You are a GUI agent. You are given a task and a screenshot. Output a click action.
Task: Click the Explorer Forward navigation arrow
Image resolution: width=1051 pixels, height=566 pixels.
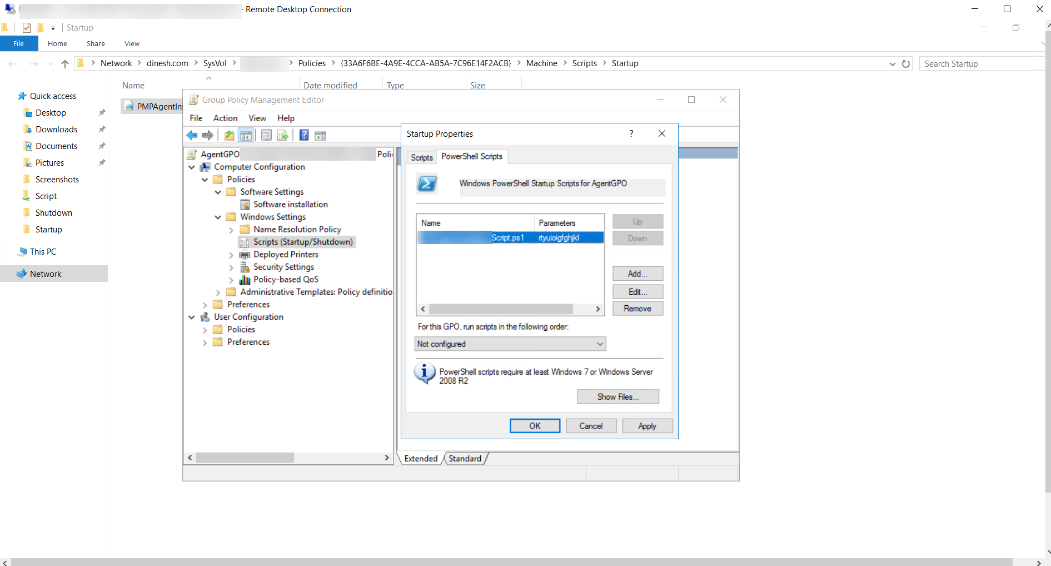pyautogui.click(x=34, y=64)
